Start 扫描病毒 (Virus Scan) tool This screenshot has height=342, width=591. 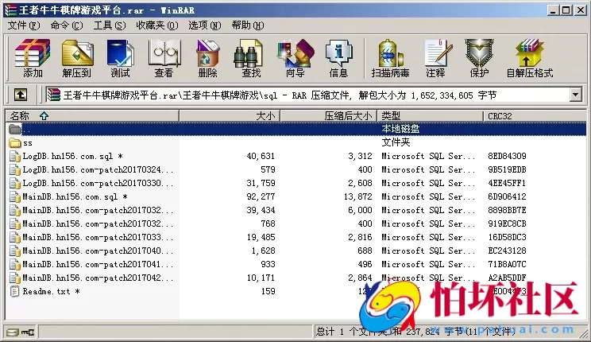(x=390, y=57)
